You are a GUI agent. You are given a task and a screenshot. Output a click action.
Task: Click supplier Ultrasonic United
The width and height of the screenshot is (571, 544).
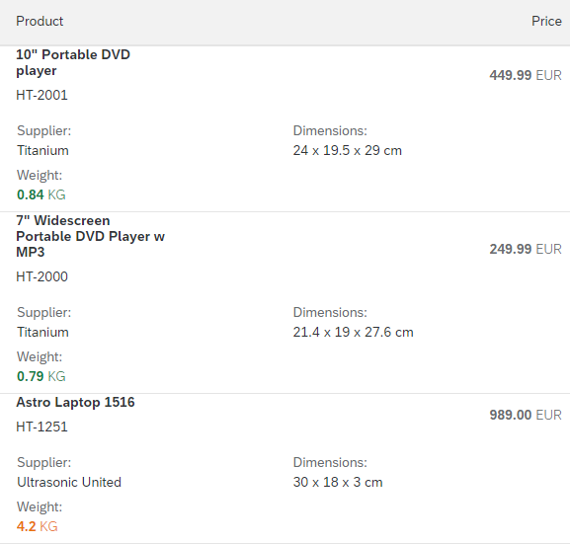tap(69, 482)
